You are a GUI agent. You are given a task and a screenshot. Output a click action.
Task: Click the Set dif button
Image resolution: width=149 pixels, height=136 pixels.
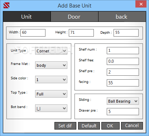[x=65, y=126]
